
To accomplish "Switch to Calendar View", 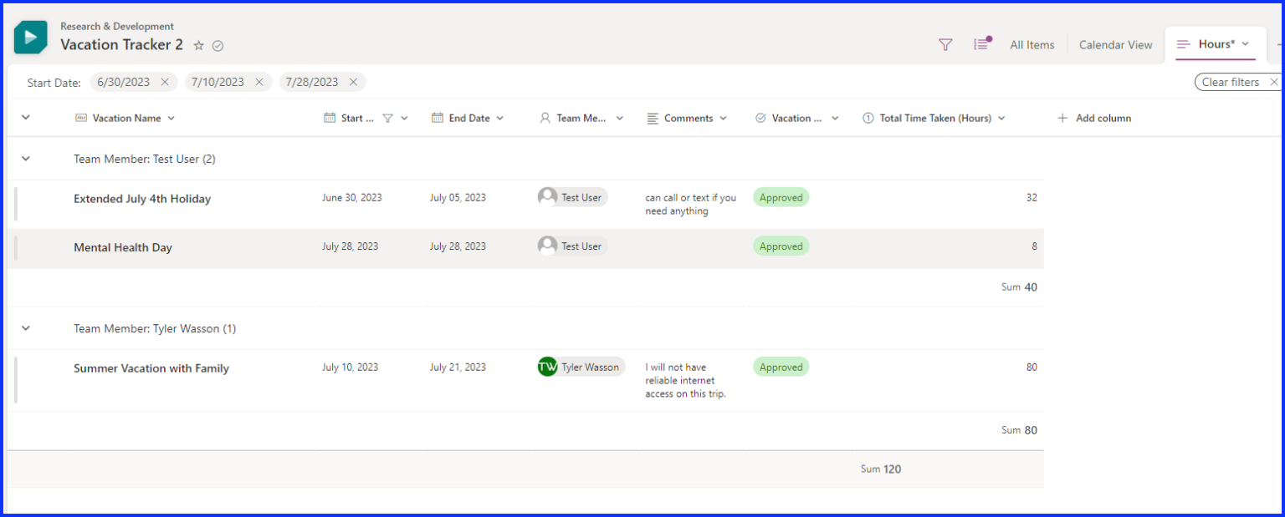I will 1114,45.
